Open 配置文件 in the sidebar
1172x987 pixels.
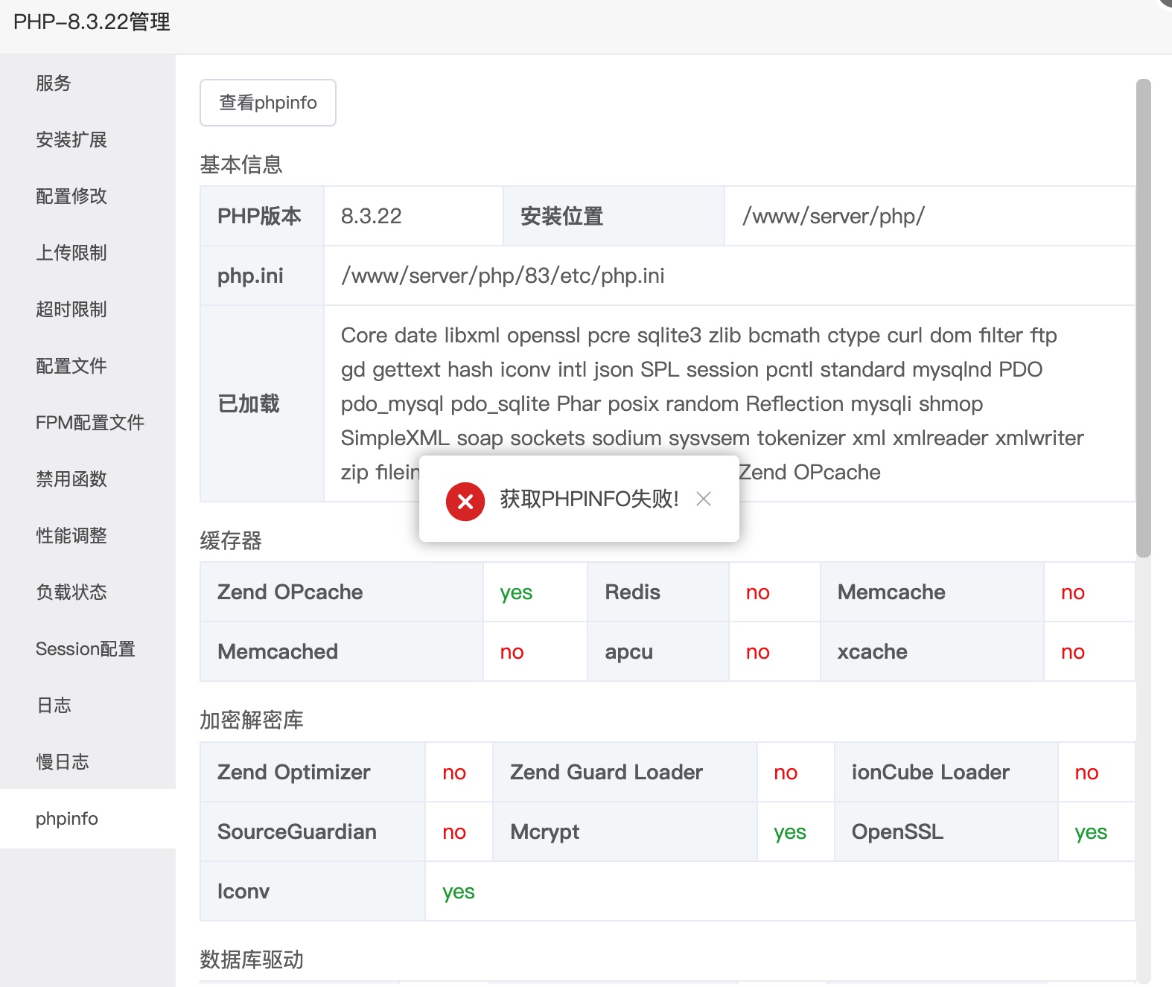(71, 365)
